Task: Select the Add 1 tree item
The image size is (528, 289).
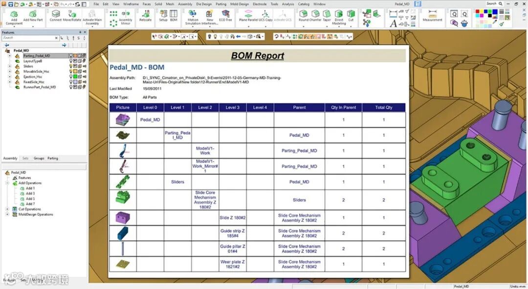Action: (x=28, y=188)
